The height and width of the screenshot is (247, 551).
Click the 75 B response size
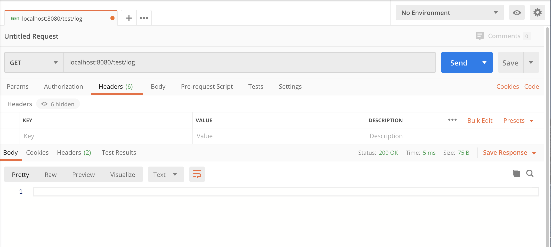click(x=464, y=153)
